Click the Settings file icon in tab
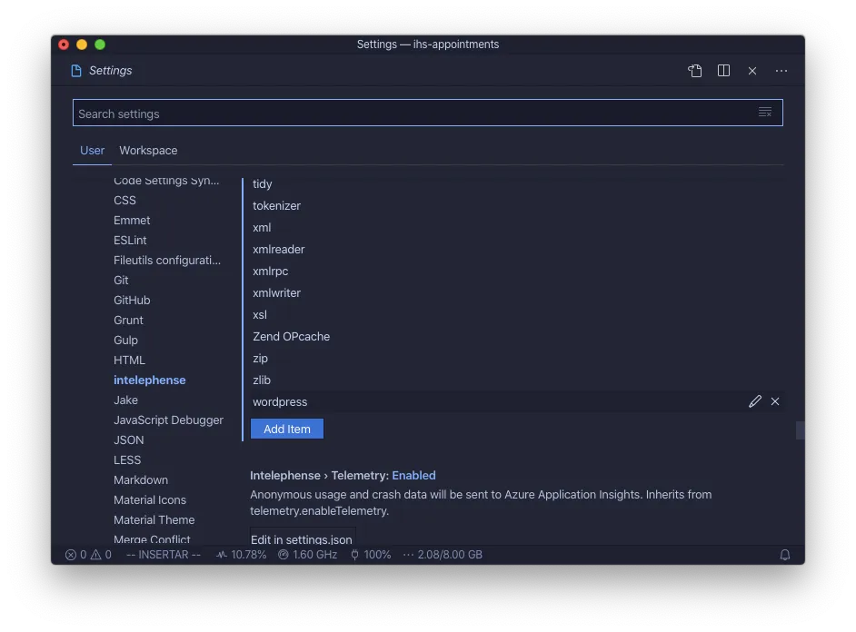Viewport: 856px width, 632px height. (x=76, y=71)
